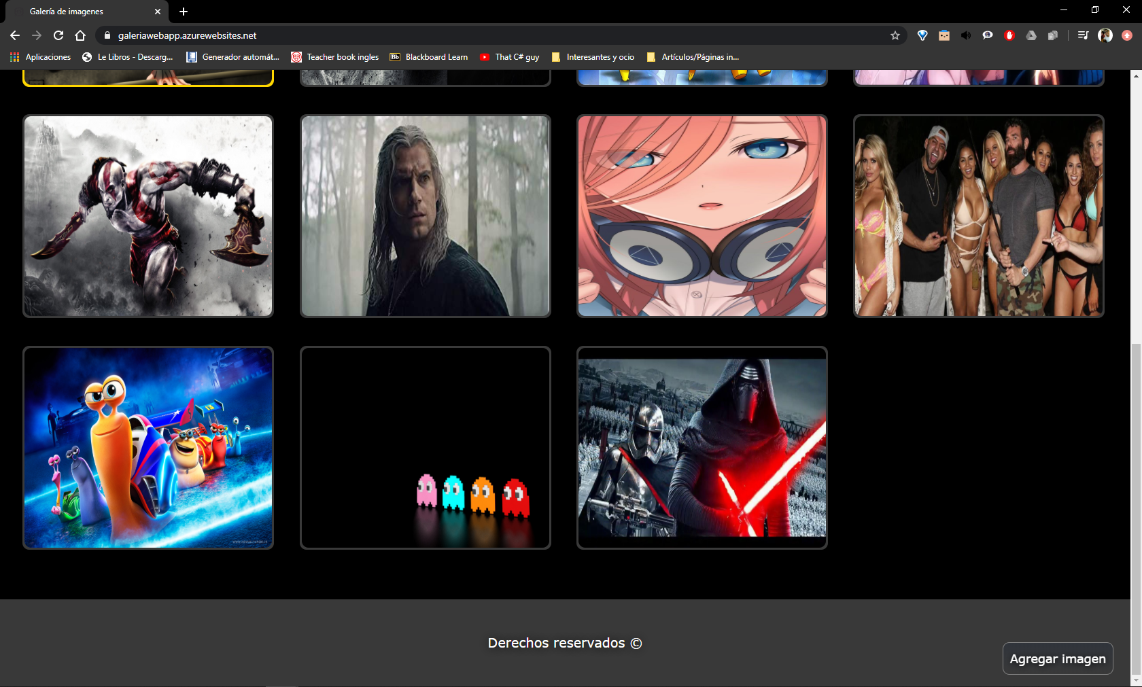1142x687 pixels.
Task: Open the Kylo Ren Star Wars image
Action: pos(702,448)
